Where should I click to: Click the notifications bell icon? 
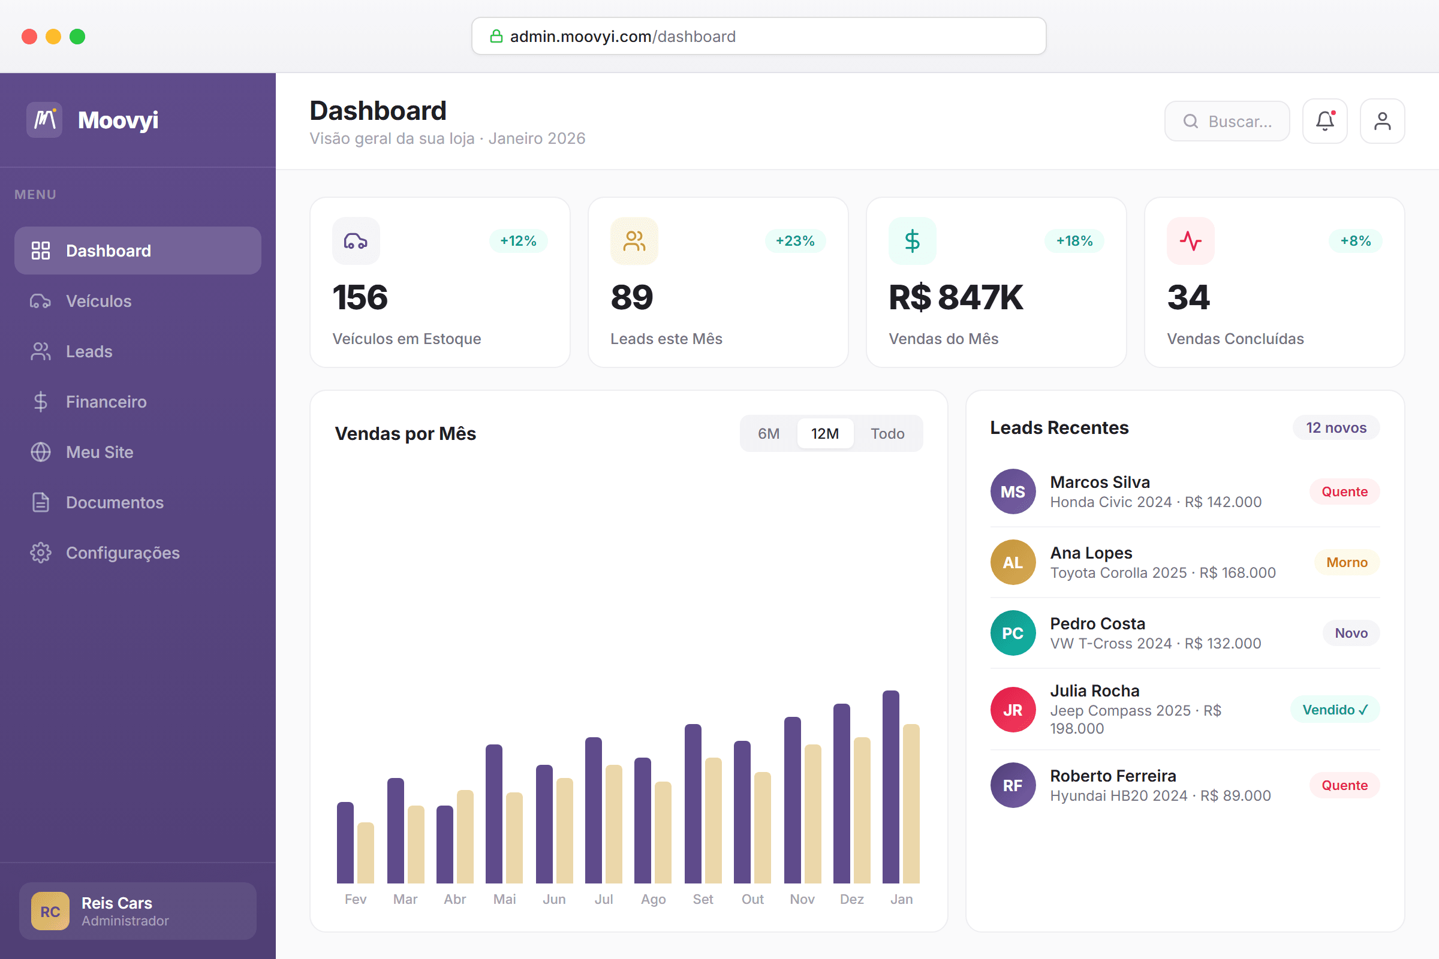1325,120
